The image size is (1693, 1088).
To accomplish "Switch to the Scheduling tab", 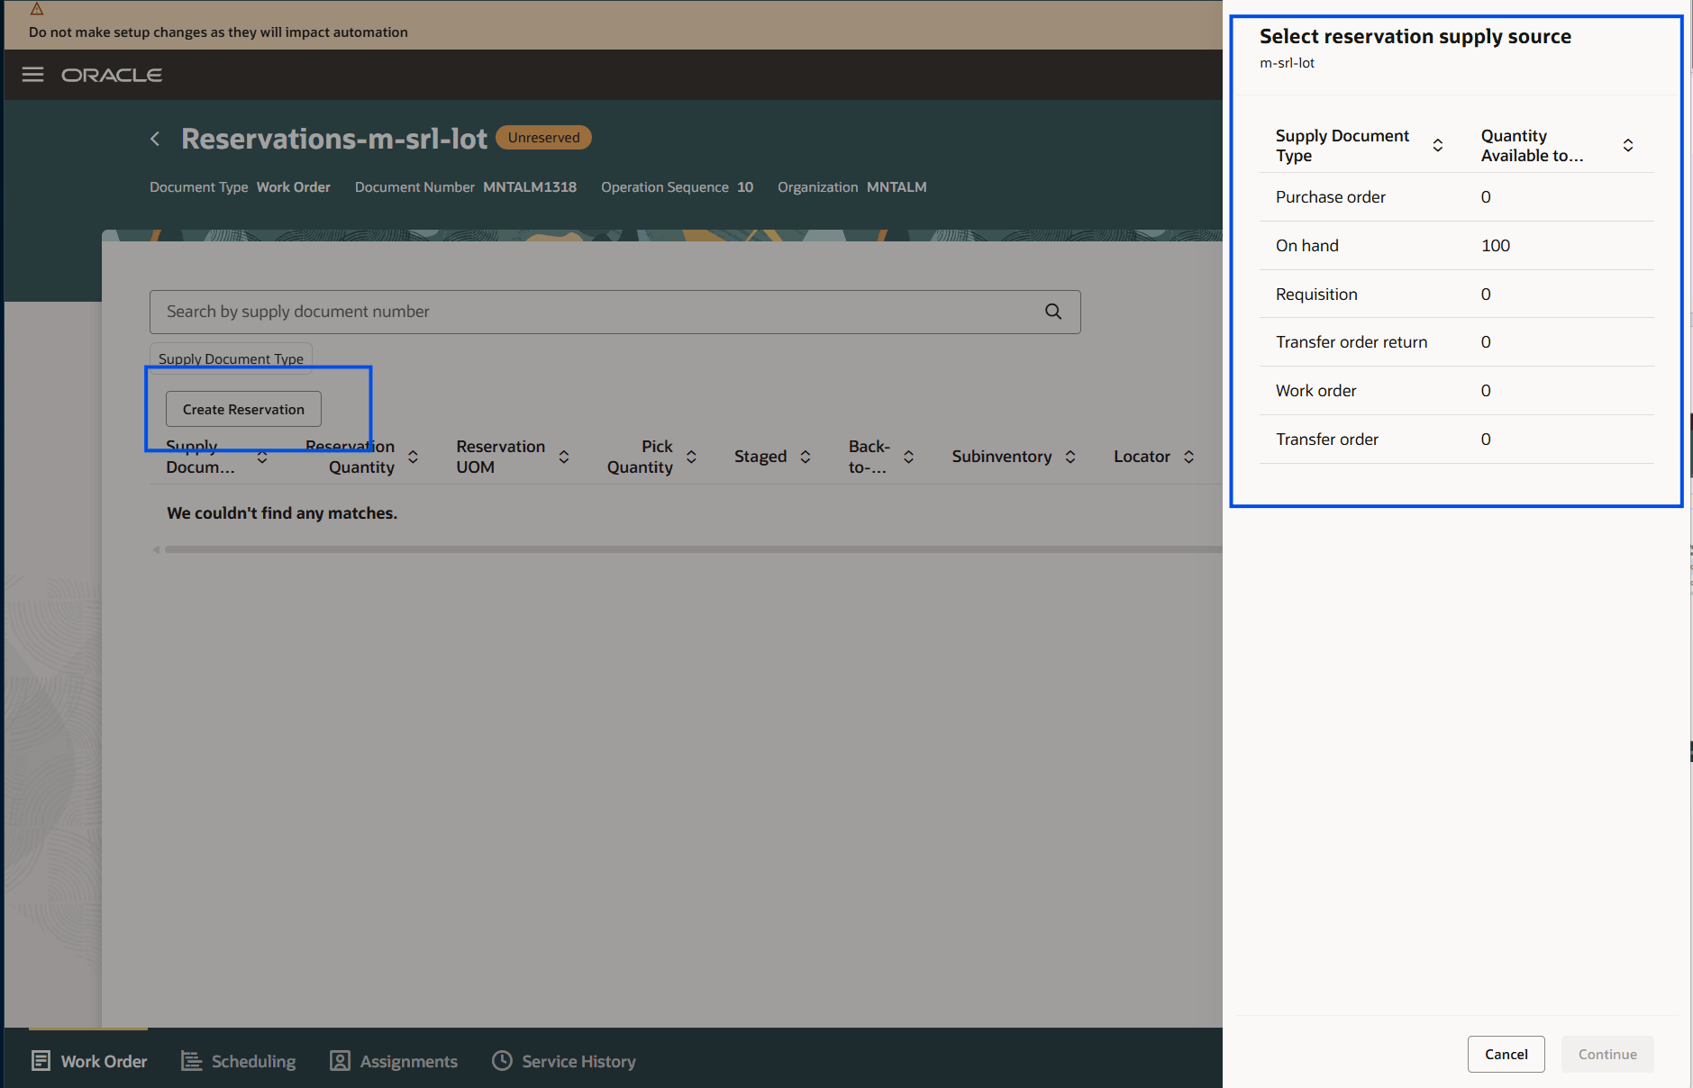I will pyautogui.click(x=252, y=1060).
